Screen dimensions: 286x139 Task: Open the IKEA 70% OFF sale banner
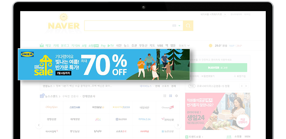coord(104,65)
